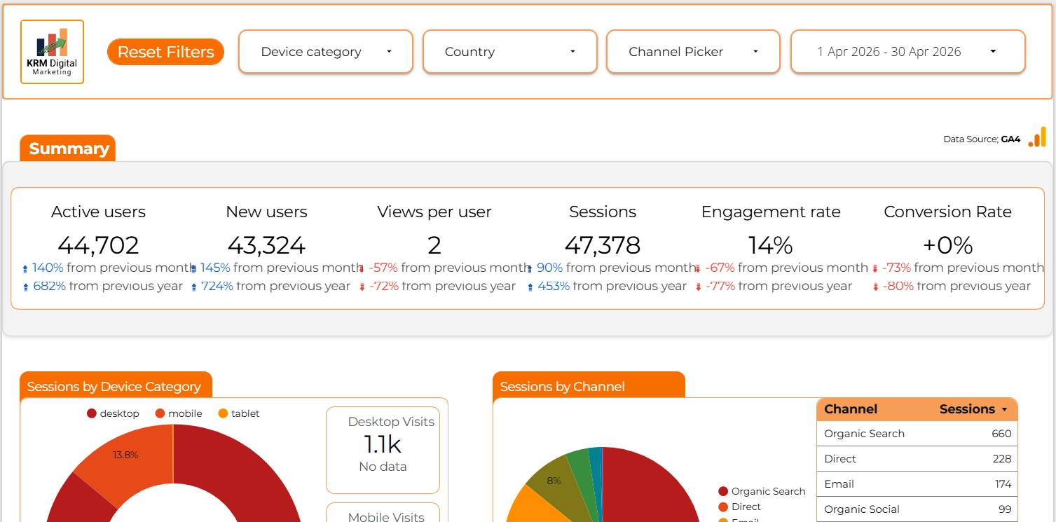Click Reset Filters button
Image resolution: width=1056 pixels, height=522 pixels.
(x=165, y=52)
